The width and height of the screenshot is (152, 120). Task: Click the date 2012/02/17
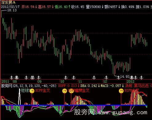pyautogui.click(x=10, y=7)
